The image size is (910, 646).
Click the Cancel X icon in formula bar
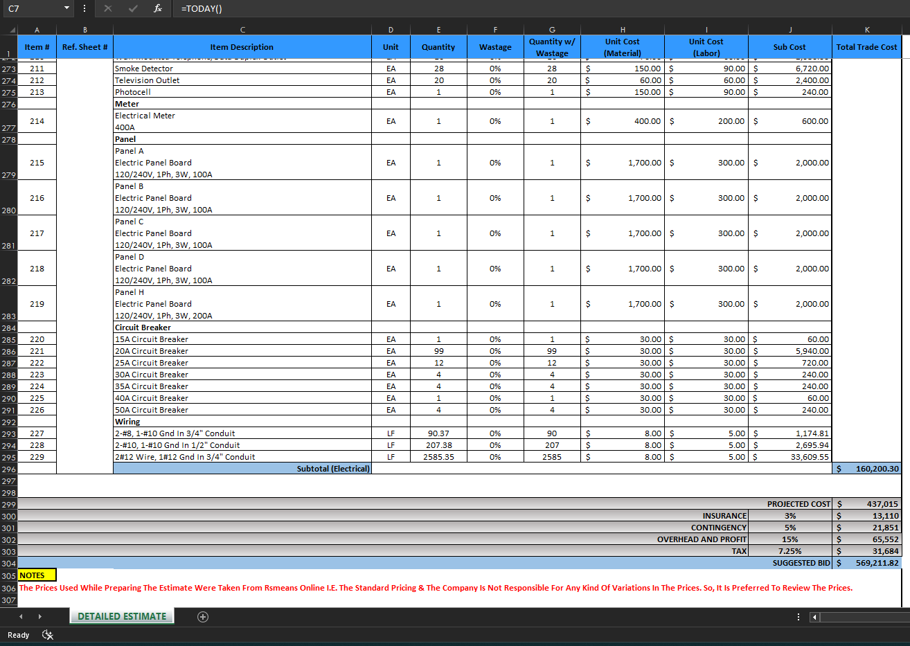tap(108, 8)
